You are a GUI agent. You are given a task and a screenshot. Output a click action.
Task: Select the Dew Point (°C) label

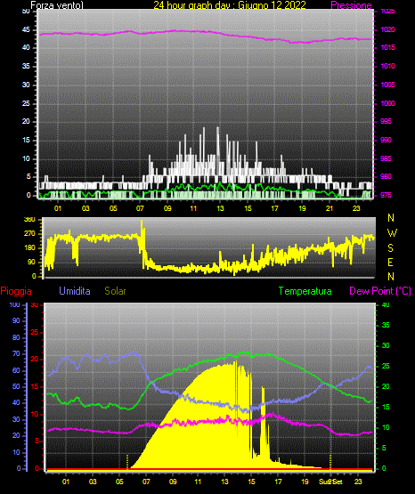[x=380, y=291]
